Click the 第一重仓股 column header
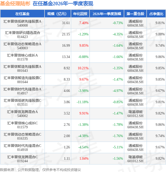Image resolution: width=166 pixels, height=172 pixels. (135, 14)
